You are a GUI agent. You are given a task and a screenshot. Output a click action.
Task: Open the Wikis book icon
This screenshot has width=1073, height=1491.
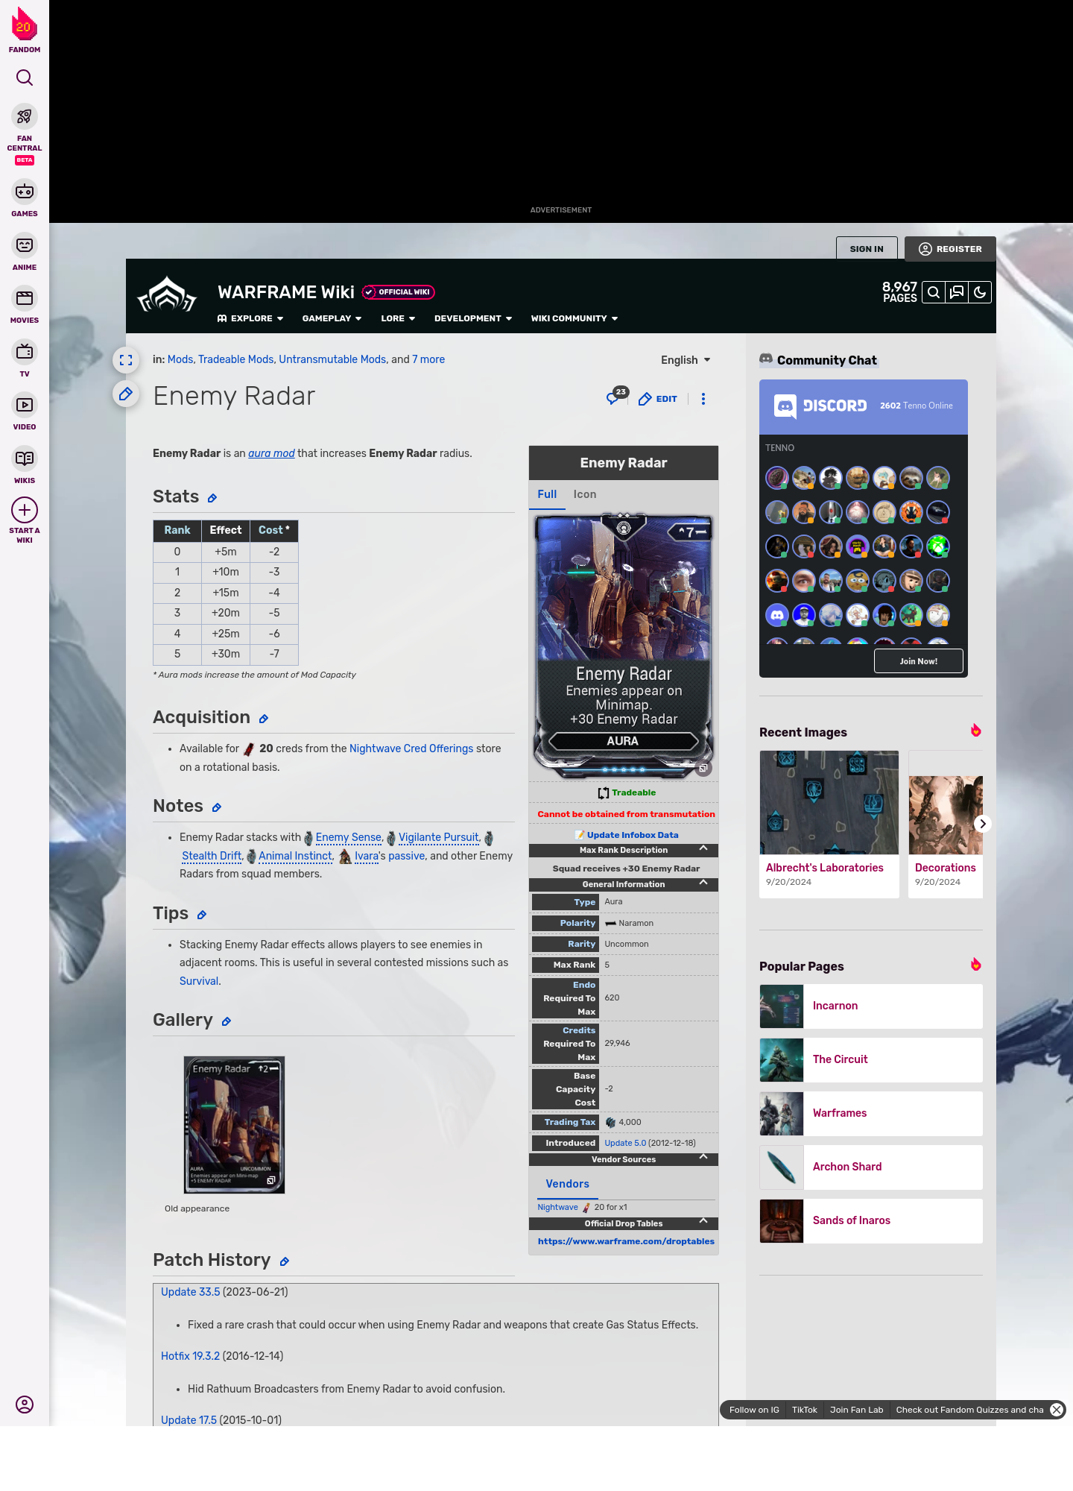point(25,458)
